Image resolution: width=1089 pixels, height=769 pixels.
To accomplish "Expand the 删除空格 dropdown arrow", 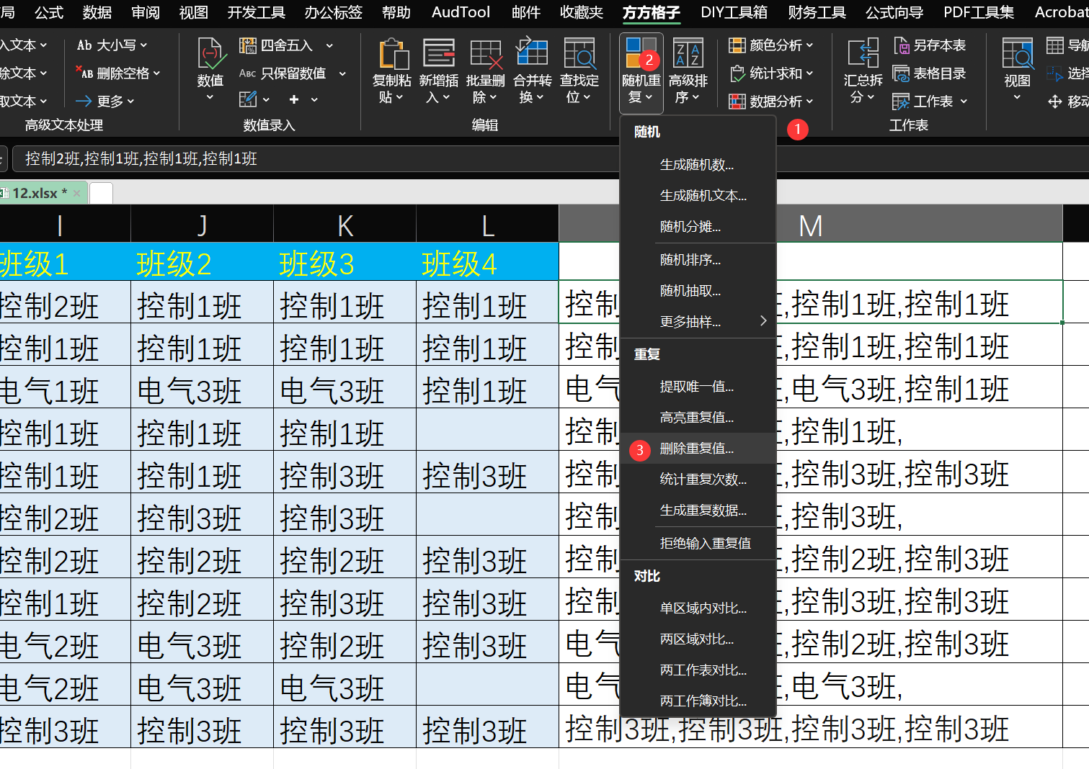I will coord(156,73).
